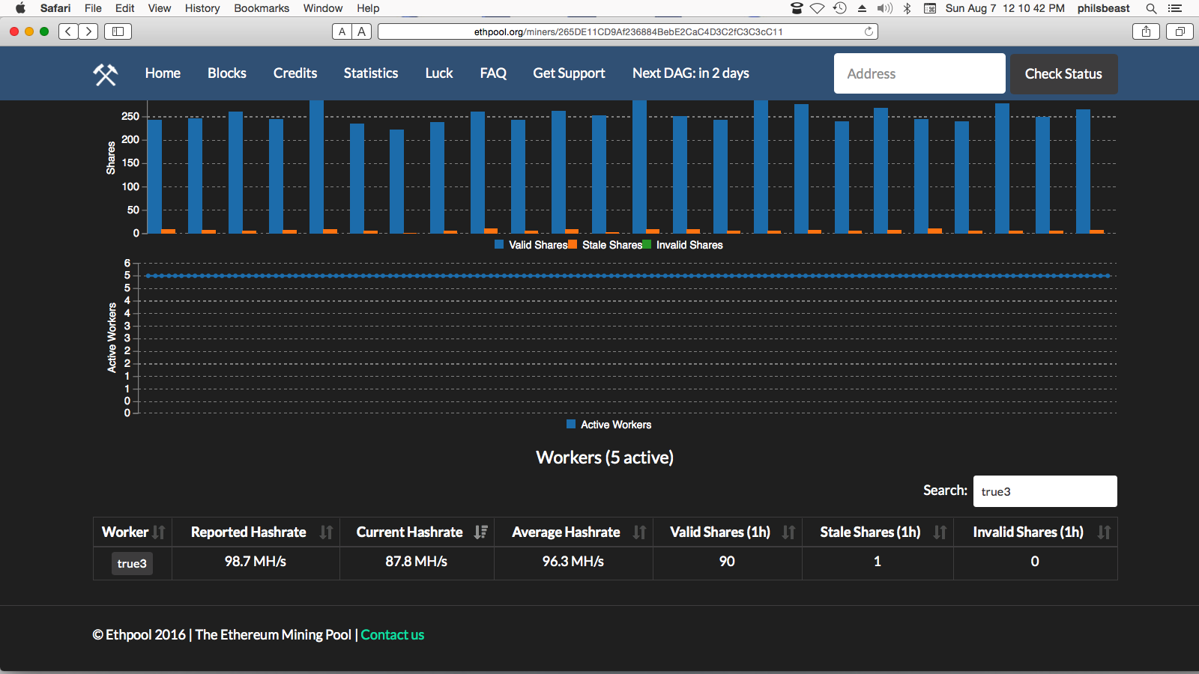Toggle Valid Shares legend entry

(x=531, y=245)
